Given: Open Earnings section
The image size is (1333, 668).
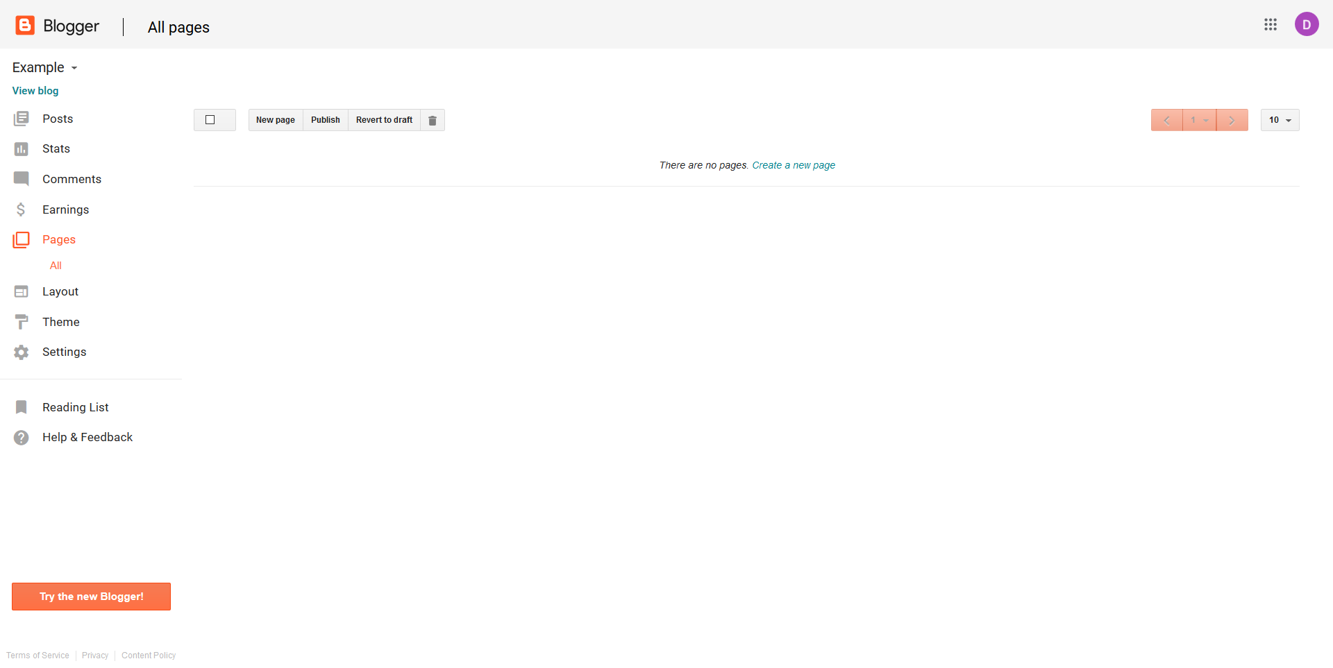Looking at the screenshot, I should pyautogui.click(x=65, y=209).
